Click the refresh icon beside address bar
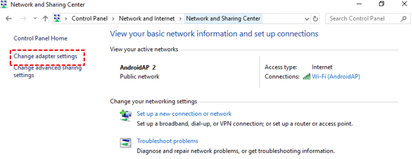This screenshot has width=412, height=159. (315, 19)
